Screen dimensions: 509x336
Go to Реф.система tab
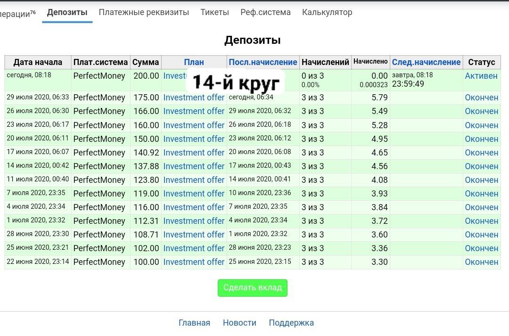265,12
